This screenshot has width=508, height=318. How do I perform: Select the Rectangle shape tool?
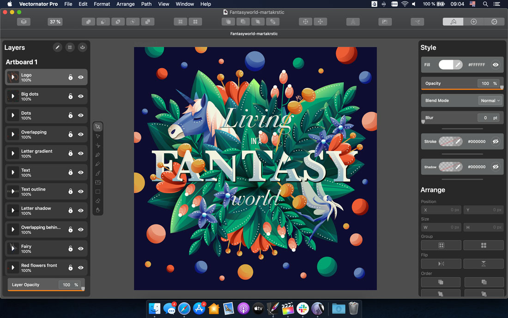click(97, 191)
